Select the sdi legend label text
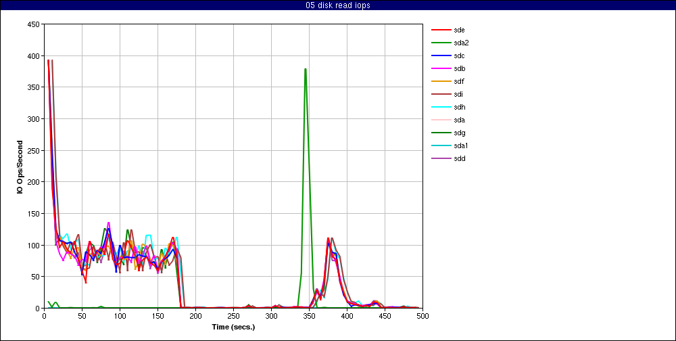 (458, 94)
